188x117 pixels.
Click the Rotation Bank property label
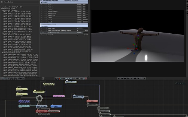(x=51, y=15)
